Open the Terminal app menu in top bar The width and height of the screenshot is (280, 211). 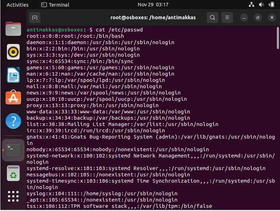(x=55, y=5)
